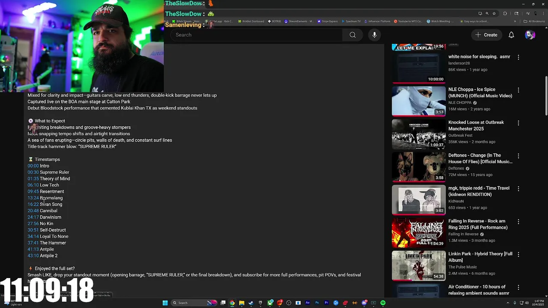The height and width of the screenshot is (308, 548).
Task: Open Influencer Platform bookmark
Action: (x=377, y=21)
